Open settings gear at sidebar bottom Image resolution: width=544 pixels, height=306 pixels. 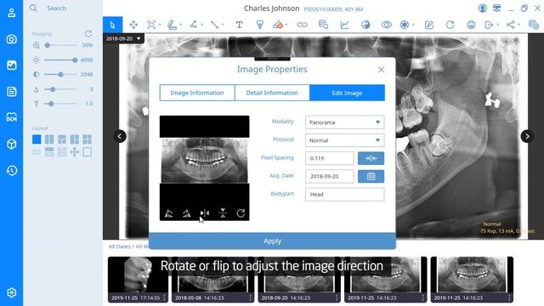(x=11, y=292)
